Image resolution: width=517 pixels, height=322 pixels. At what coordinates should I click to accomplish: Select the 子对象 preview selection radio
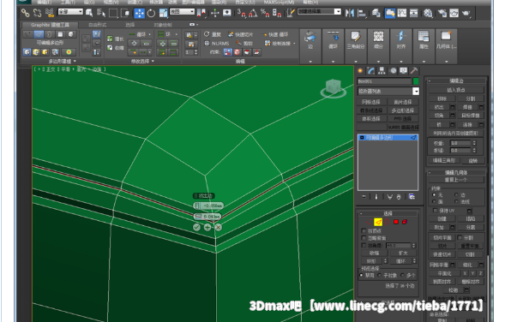[379, 275]
